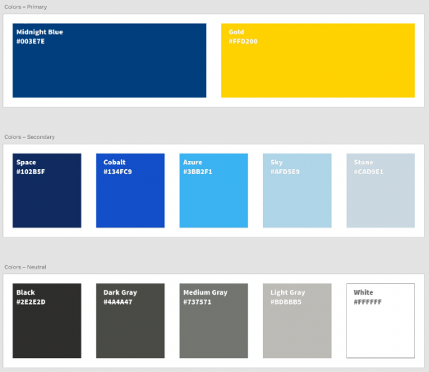This screenshot has width=429, height=372.
Task: Click the '#FFD200' hex code text
Action: coord(243,41)
